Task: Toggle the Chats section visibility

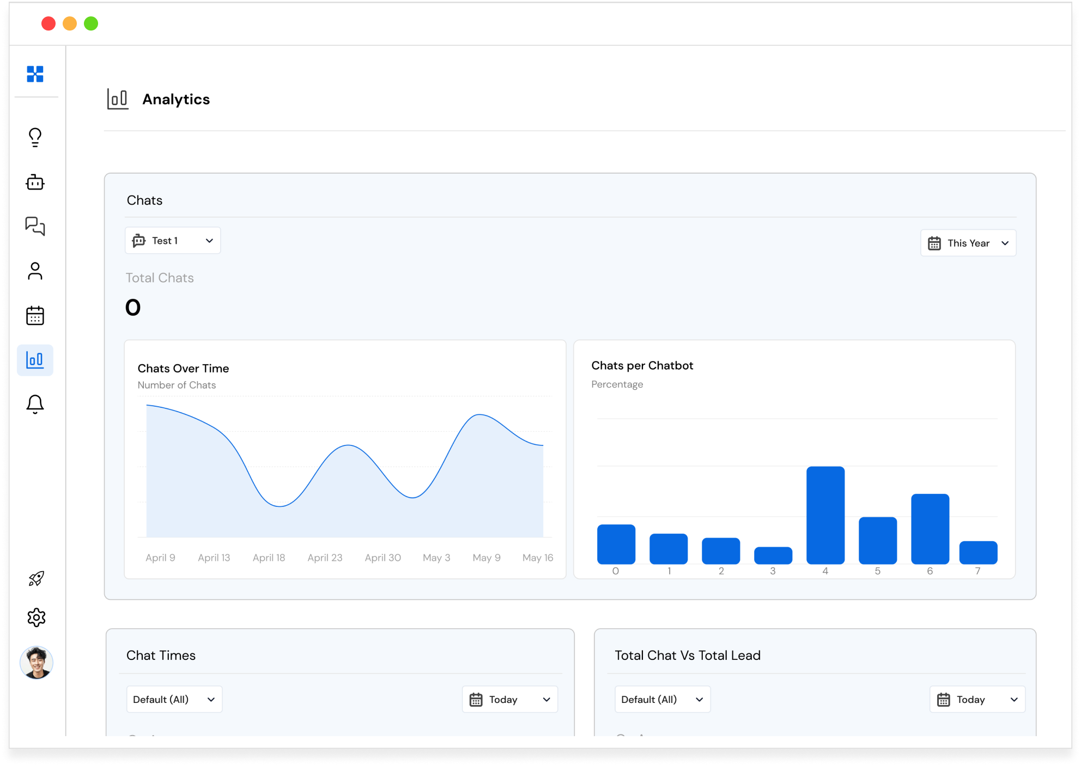Action: point(143,199)
